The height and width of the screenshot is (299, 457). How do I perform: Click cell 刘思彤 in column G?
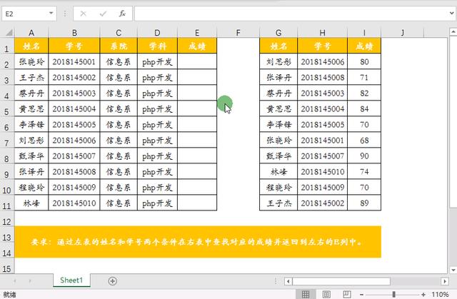[278, 61]
